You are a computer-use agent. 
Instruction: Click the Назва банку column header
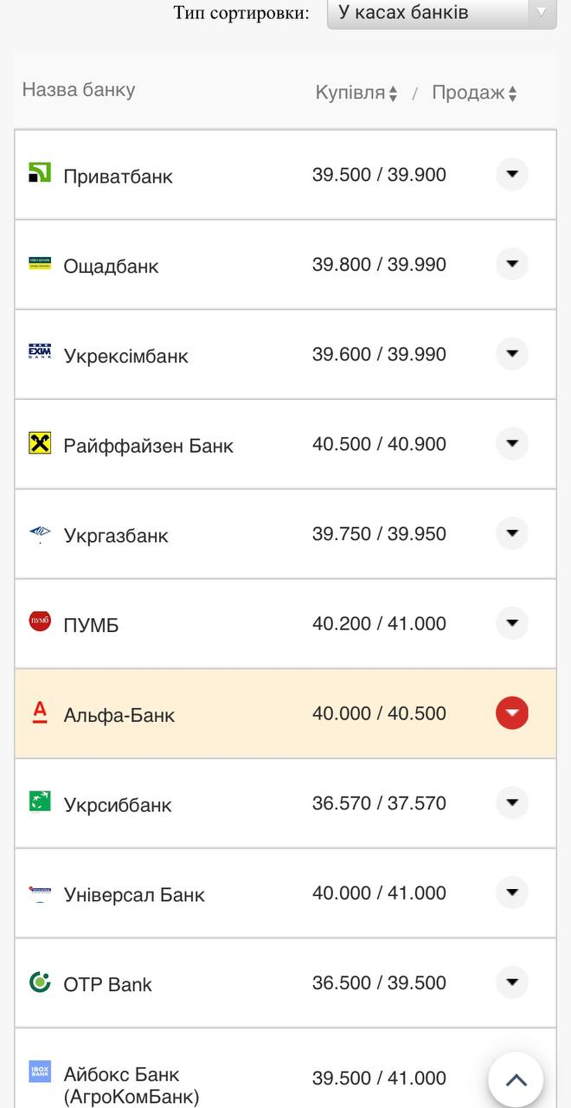tap(79, 90)
